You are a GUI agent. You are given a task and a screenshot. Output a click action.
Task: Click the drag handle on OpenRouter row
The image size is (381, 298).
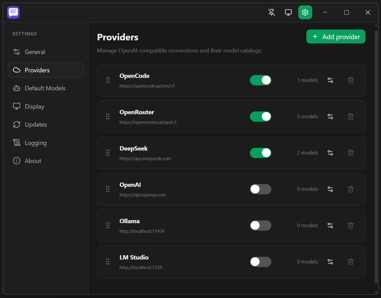pyautogui.click(x=108, y=116)
